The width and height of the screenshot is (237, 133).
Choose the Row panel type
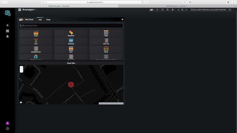click(x=71, y=50)
